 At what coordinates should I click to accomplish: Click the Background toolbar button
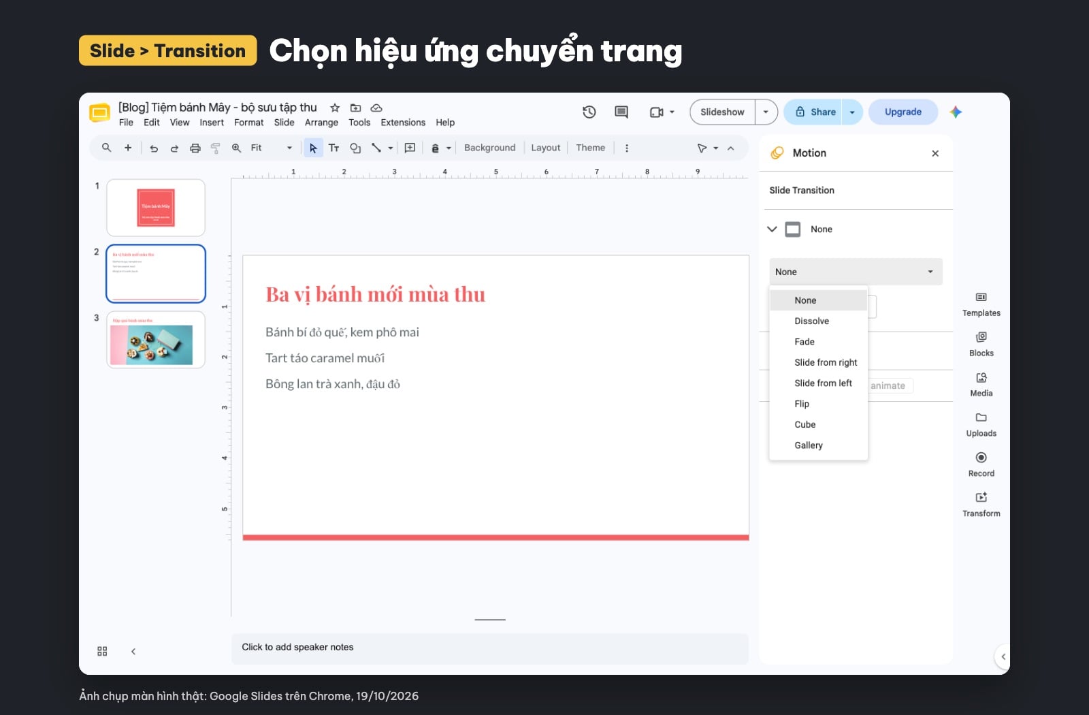(489, 148)
